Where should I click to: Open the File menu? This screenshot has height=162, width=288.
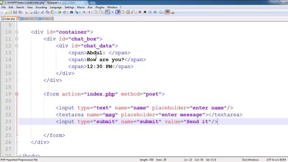[x=4, y=7]
